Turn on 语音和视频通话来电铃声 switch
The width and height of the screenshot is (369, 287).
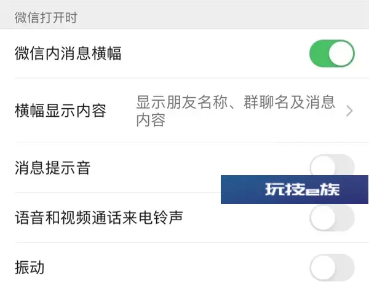[x=332, y=218]
